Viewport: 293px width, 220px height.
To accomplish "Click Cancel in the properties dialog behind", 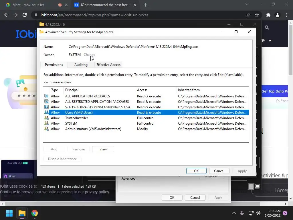I will [x=195, y=198].
